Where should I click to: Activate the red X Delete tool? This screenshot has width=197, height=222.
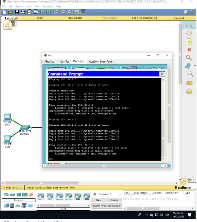[x=189, y=50]
